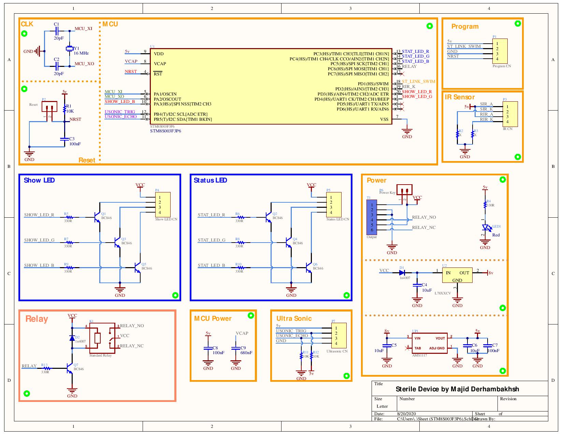
Task: Select the U2 L78XXCV regulator
Action: click(457, 275)
